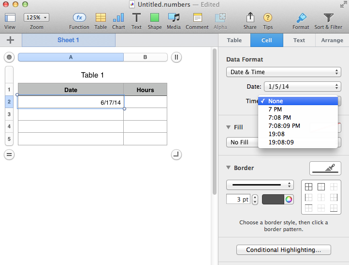Switch to the Arrange inspector tab

[332, 40]
